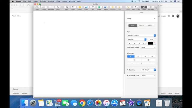The image size is (192, 108).
Task: Add a Table from the toolbar
Action: click(x=80, y=7)
